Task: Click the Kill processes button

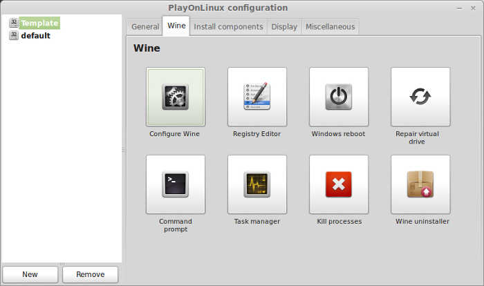Action: pos(339,184)
